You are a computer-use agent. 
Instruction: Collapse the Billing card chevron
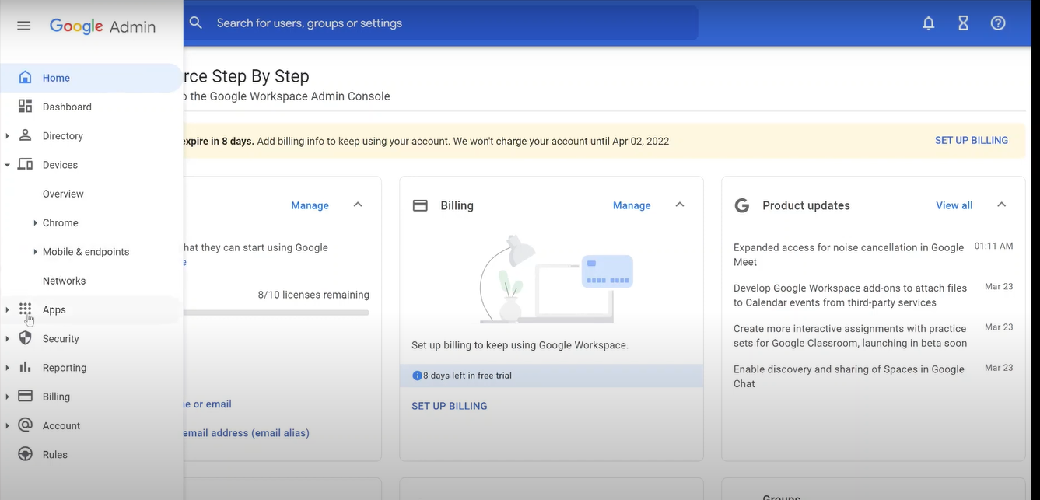(x=679, y=205)
